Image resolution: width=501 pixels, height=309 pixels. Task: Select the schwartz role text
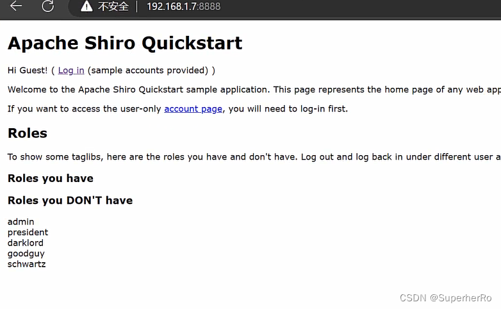[x=26, y=264]
